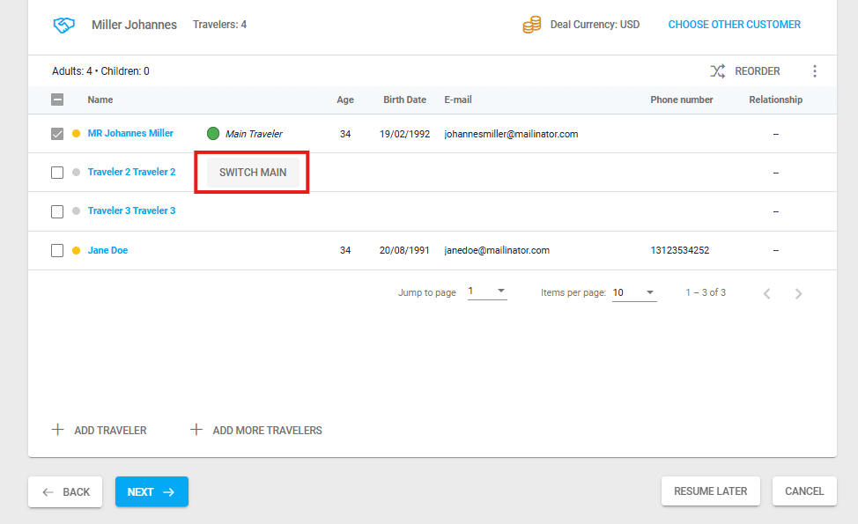Screen dimensions: 858x524
Task: Toggle the select-all checkbox in table header
Action: (x=57, y=100)
